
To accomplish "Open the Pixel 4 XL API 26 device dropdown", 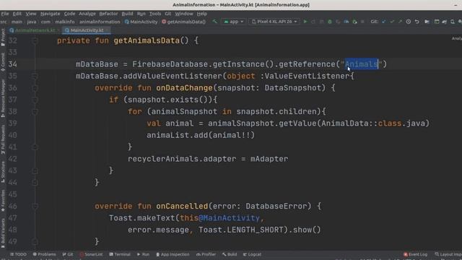I will click(x=274, y=22).
